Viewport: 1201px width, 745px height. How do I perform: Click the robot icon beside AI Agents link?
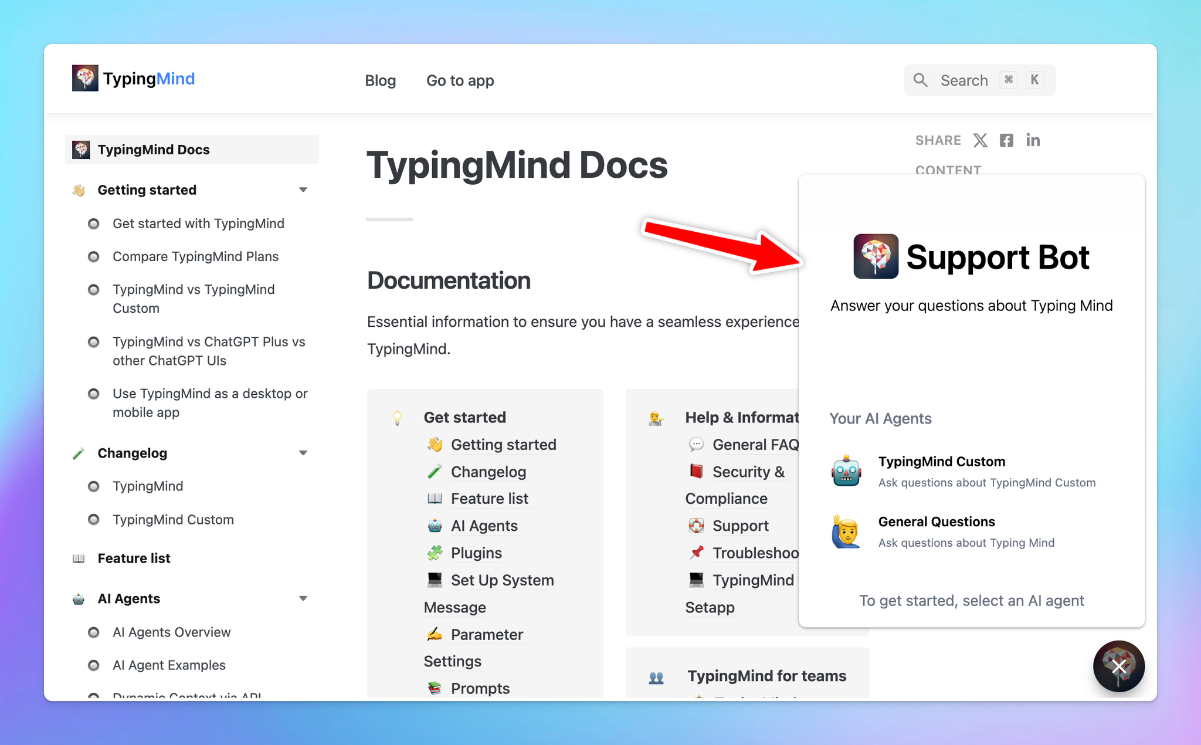[435, 526]
